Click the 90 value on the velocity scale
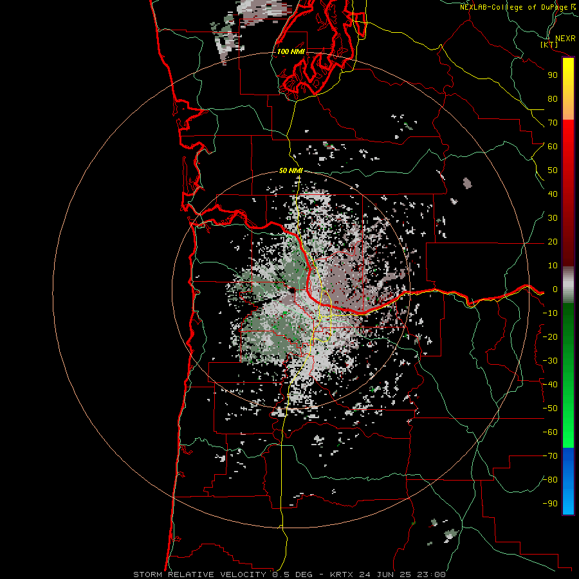 (x=553, y=75)
